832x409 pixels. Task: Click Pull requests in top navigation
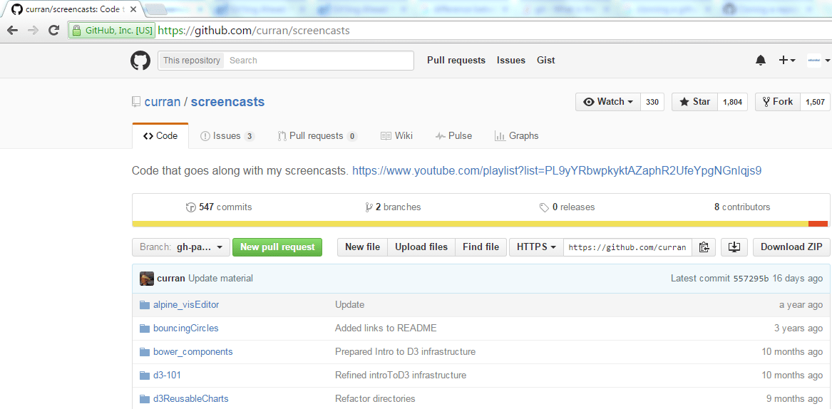pyautogui.click(x=456, y=61)
